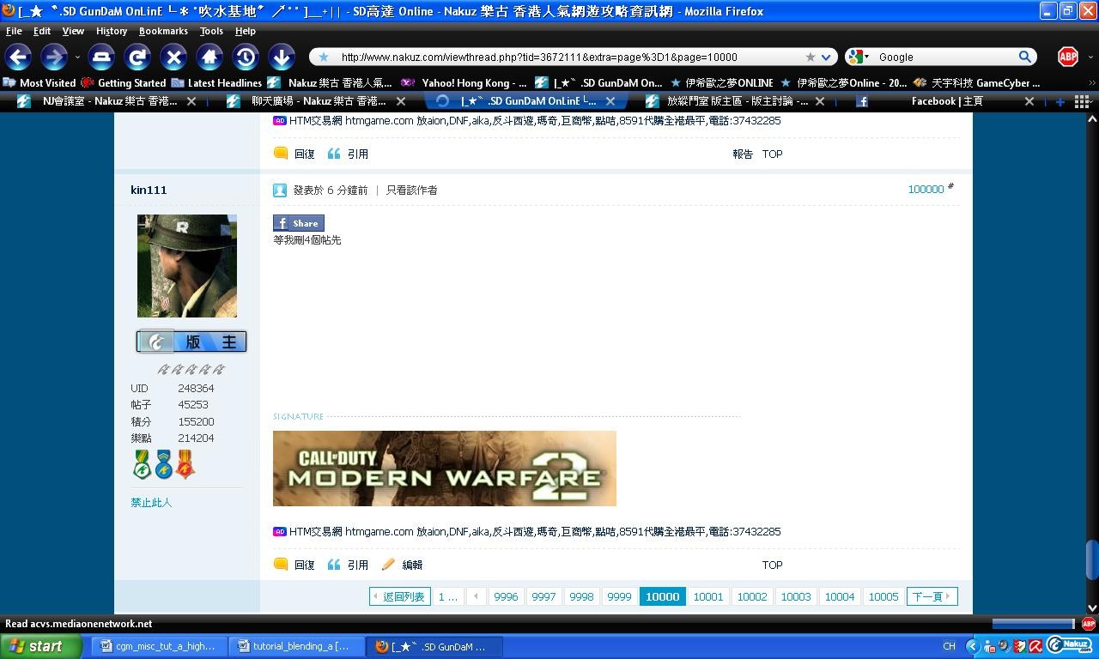Click the kin111 username link

click(149, 190)
